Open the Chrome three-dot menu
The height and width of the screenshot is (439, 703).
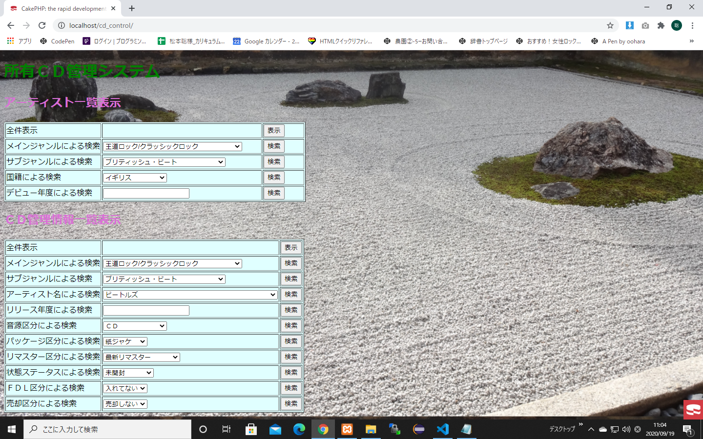(x=692, y=25)
